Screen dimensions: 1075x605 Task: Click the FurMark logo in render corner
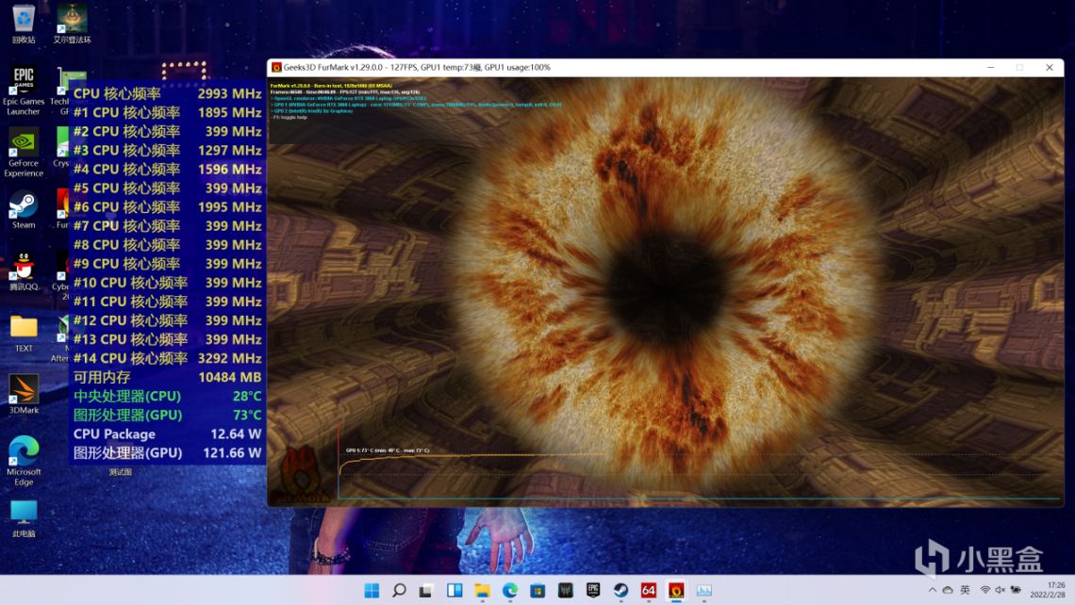[x=299, y=473]
